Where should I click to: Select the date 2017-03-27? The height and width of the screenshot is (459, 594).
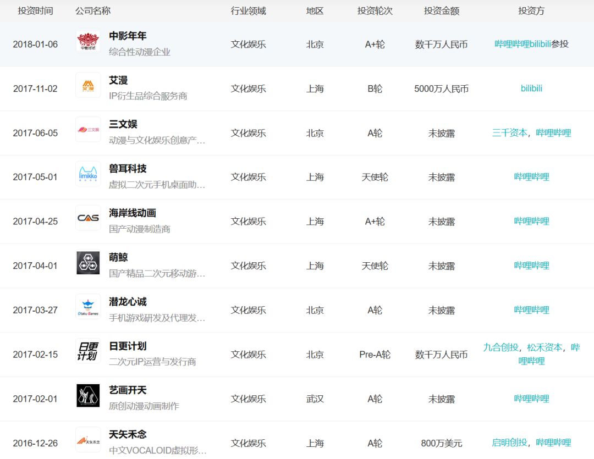pos(35,310)
